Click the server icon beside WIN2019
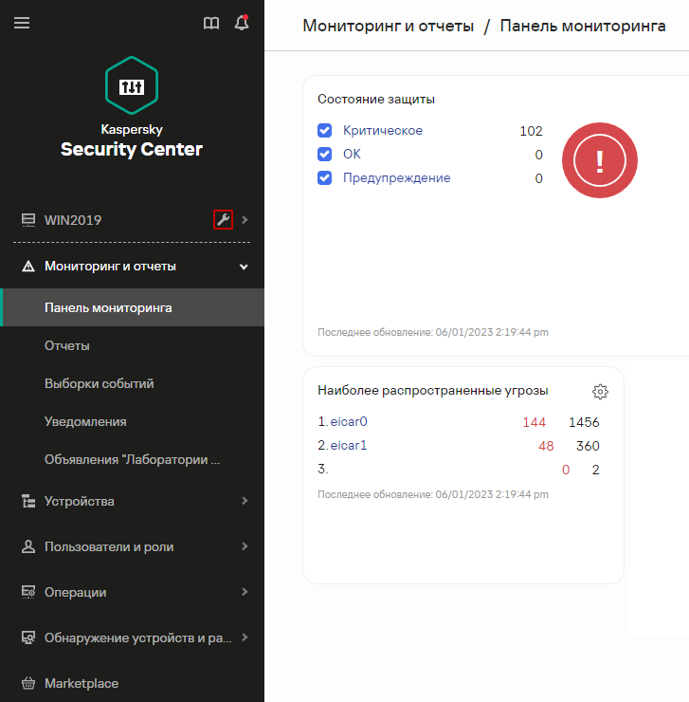The height and width of the screenshot is (702, 689). pyautogui.click(x=28, y=220)
